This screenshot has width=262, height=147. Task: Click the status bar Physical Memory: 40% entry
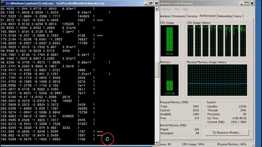[x=232, y=144]
